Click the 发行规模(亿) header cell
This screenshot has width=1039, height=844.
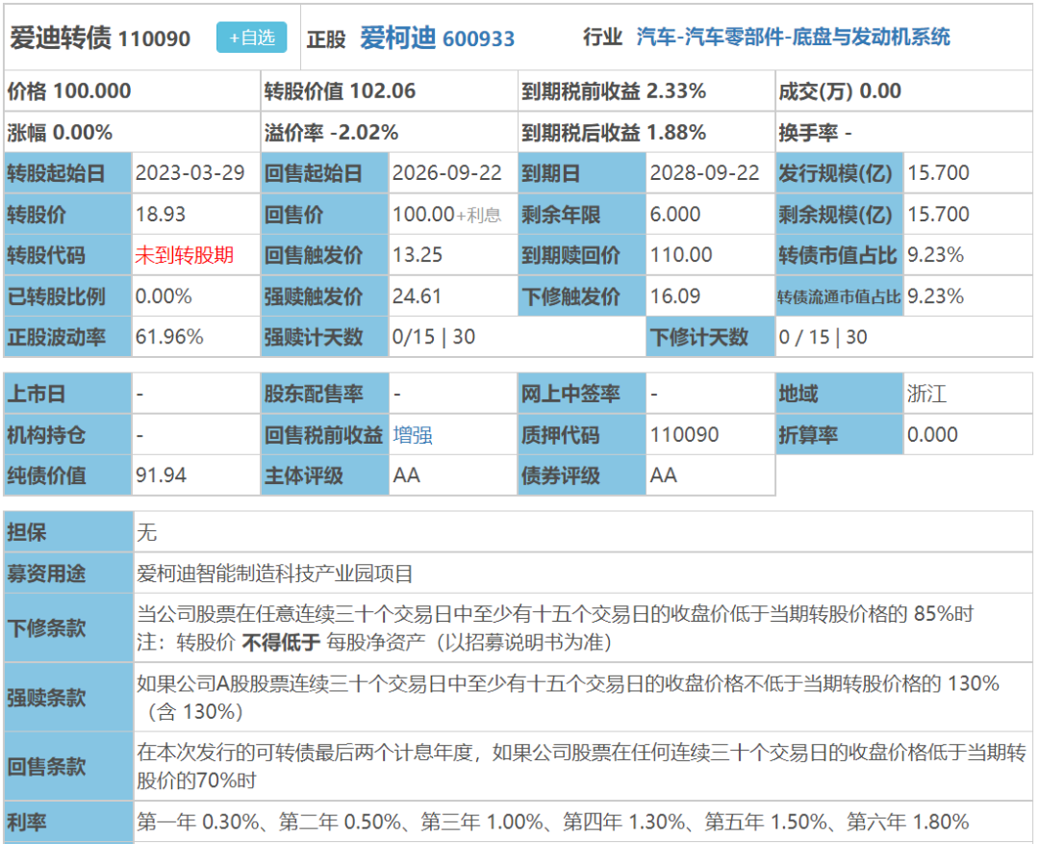click(x=840, y=173)
